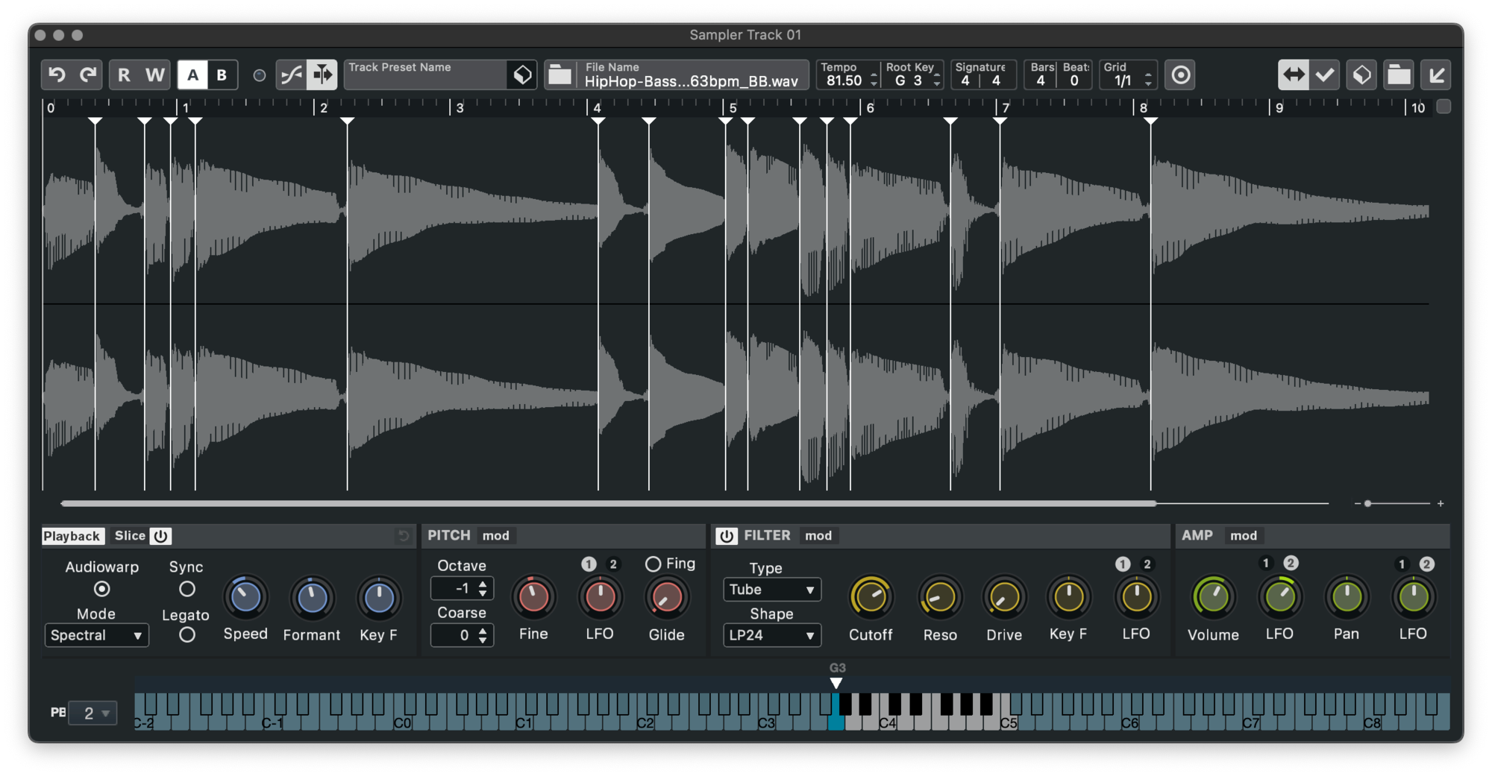The width and height of the screenshot is (1492, 776).
Task: Click the AMP mod button
Action: [x=1243, y=535]
